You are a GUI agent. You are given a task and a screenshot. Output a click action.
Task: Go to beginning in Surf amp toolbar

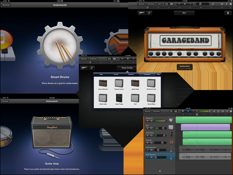click(x=179, y=4)
